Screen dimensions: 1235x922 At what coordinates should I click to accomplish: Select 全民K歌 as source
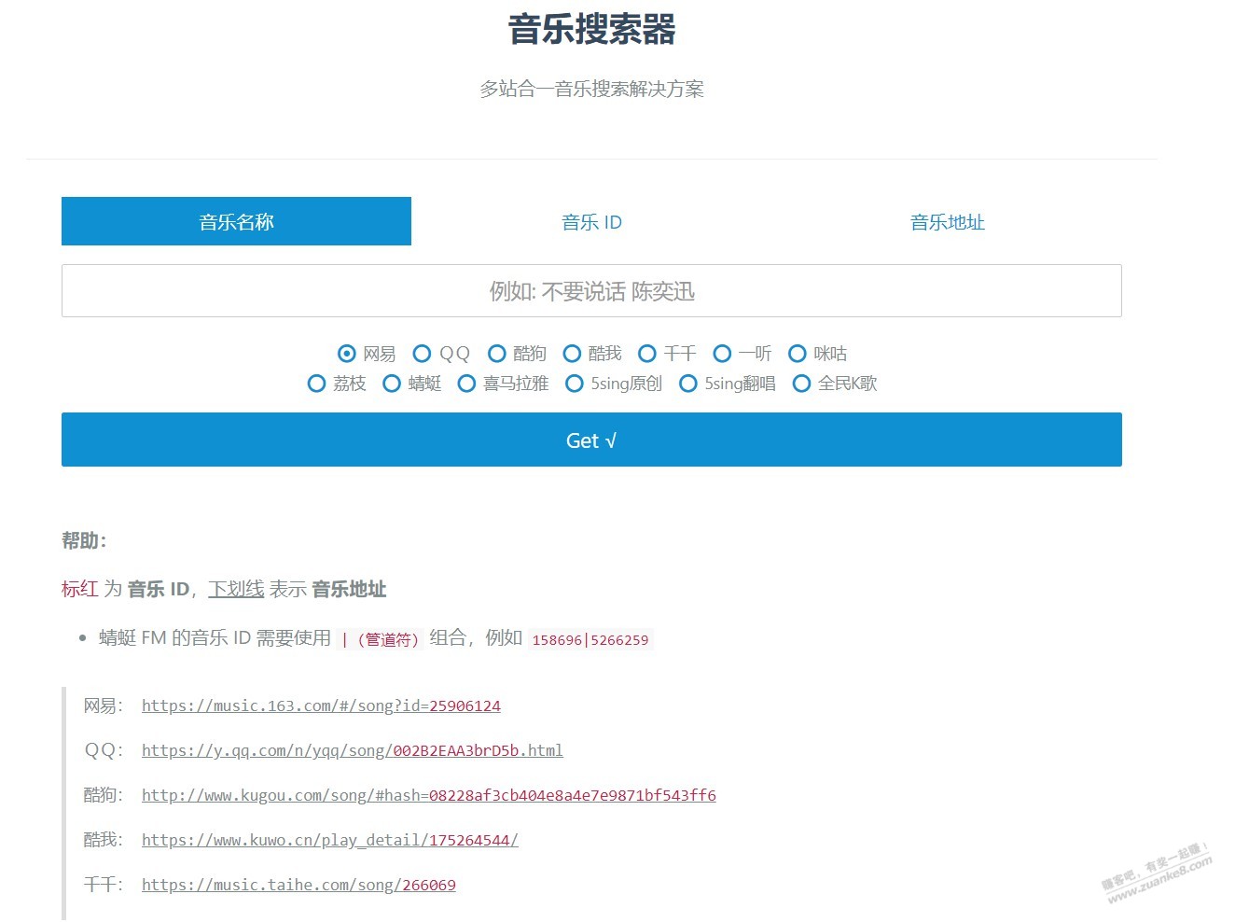(x=801, y=384)
